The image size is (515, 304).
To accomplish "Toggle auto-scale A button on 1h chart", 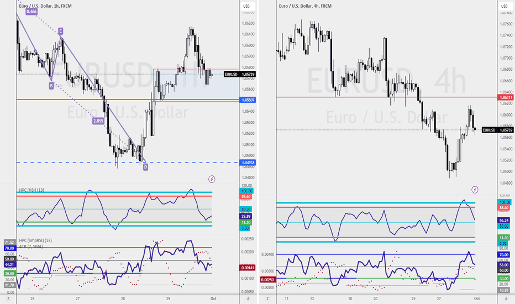I will [248, 298].
